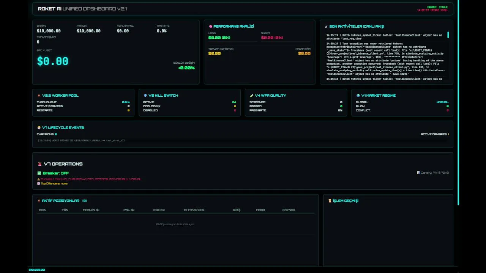Click the Kill Switch ACTIVE 64 value
486x273 pixels.
pyautogui.click(x=234, y=102)
